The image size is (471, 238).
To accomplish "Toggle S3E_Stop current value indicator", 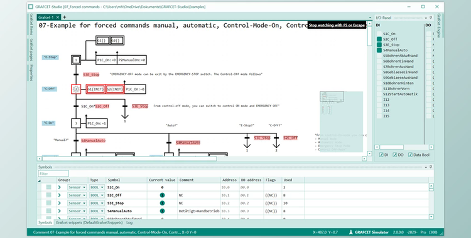I will (162, 203).
